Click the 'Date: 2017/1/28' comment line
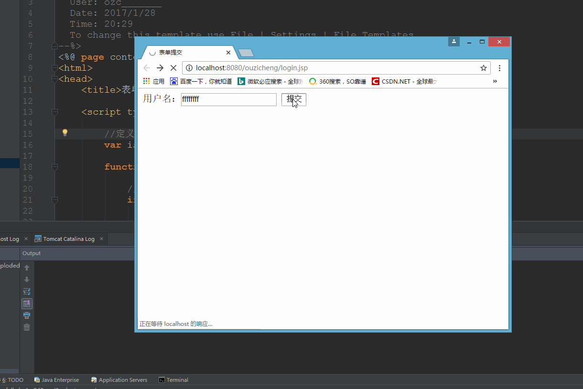The width and height of the screenshot is (583, 389). click(112, 13)
